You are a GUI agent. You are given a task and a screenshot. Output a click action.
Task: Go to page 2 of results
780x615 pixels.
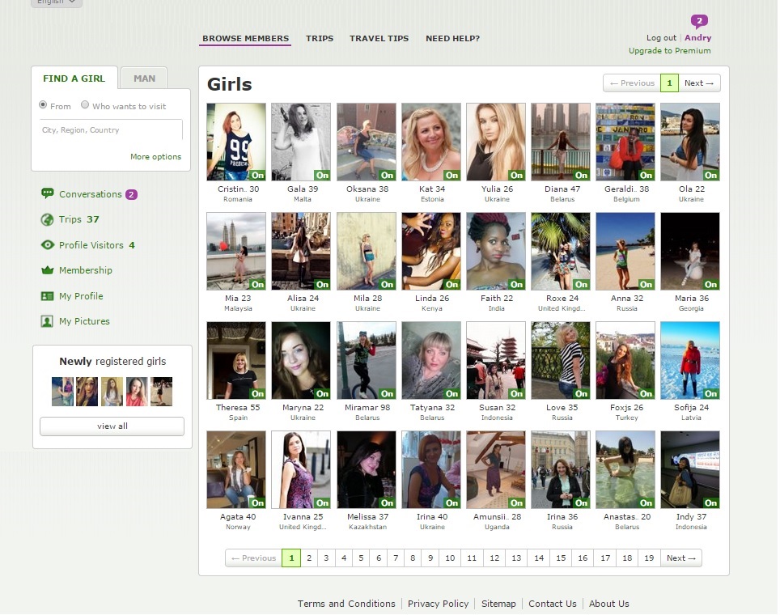pos(309,558)
